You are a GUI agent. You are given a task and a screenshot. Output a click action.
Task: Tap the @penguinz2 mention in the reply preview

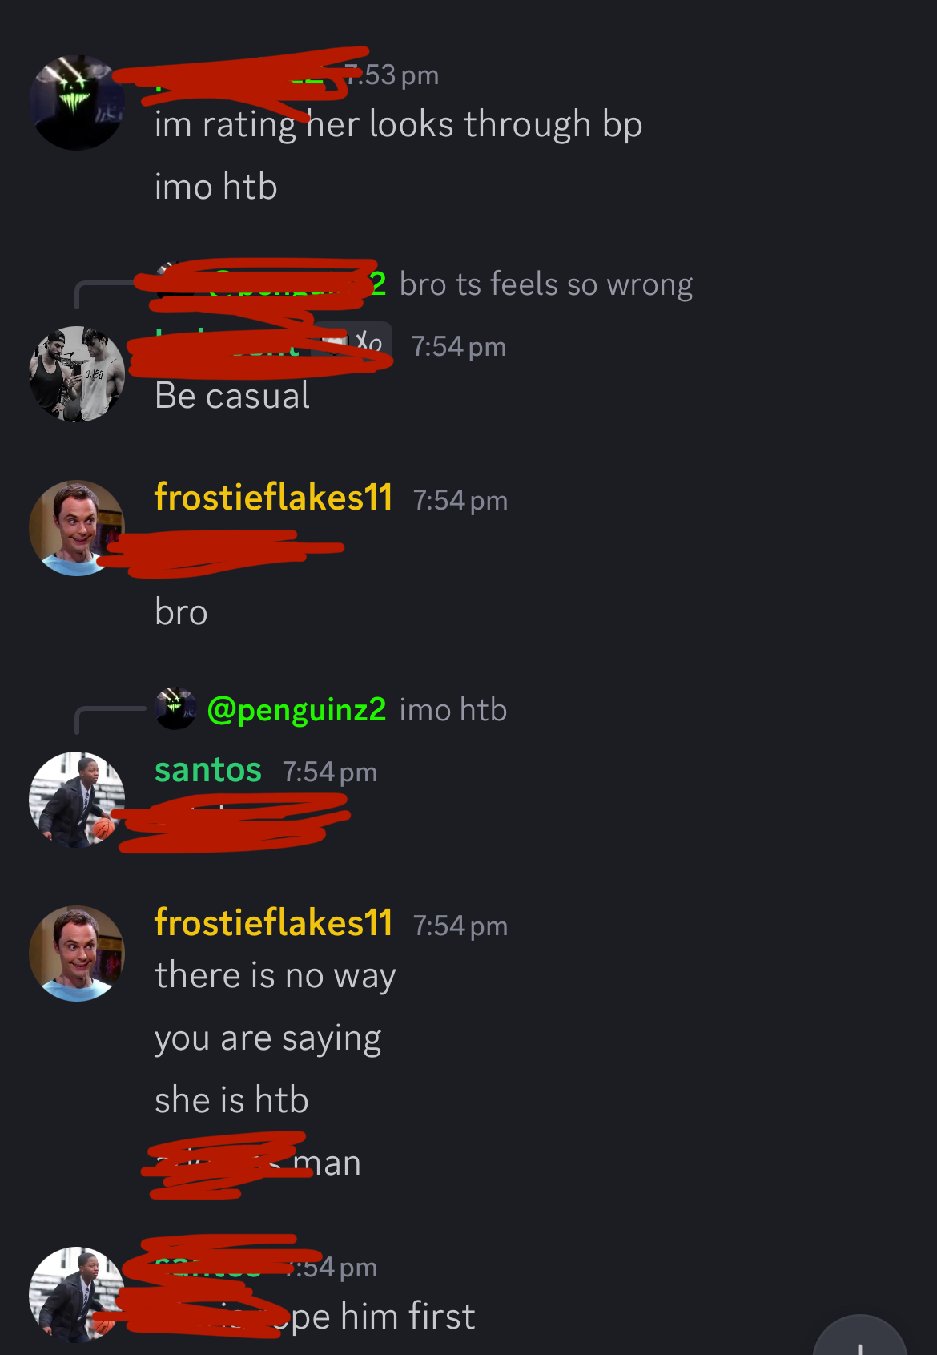[296, 710]
